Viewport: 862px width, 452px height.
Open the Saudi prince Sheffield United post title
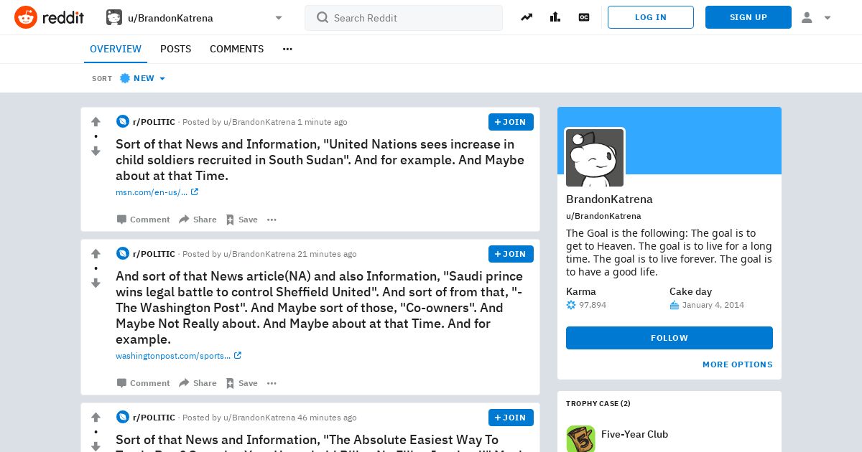click(x=320, y=308)
